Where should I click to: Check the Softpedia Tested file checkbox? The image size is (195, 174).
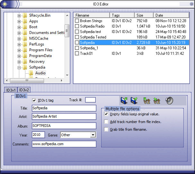pos(77,37)
